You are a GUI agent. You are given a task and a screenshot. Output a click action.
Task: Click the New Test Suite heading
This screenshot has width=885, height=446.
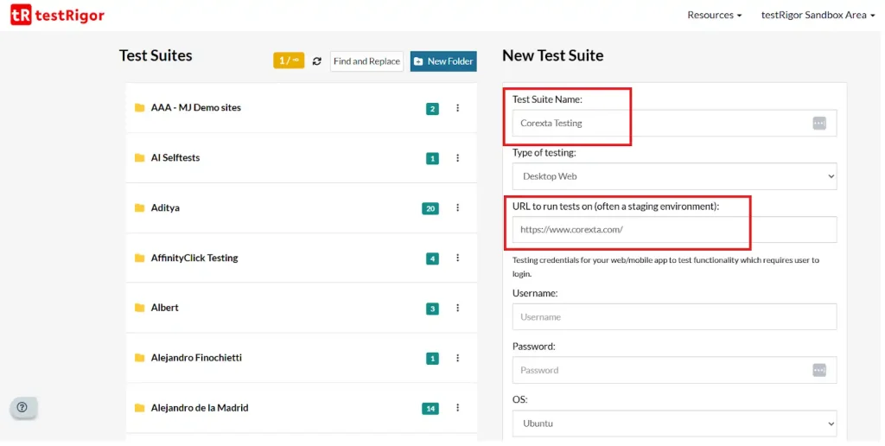click(x=552, y=55)
